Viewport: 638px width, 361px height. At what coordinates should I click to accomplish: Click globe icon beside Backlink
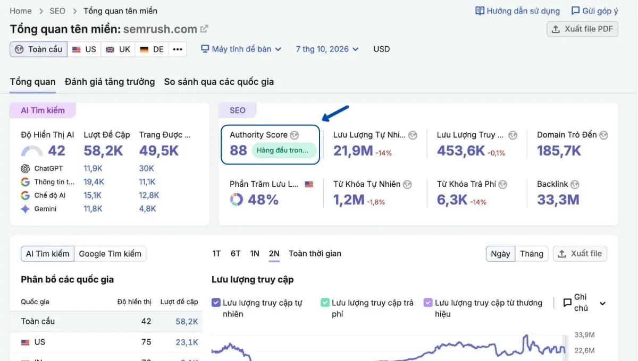575,184
